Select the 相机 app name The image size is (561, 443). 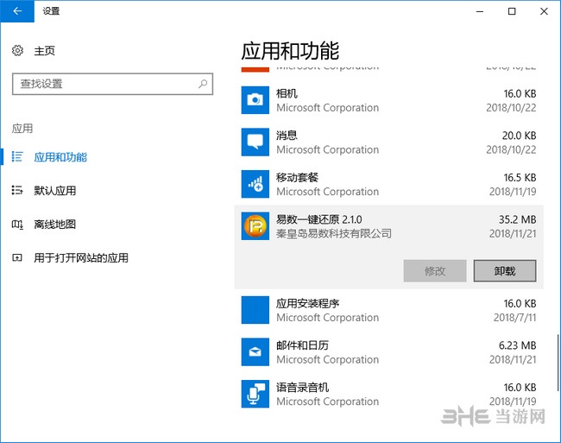[x=287, y=93]
